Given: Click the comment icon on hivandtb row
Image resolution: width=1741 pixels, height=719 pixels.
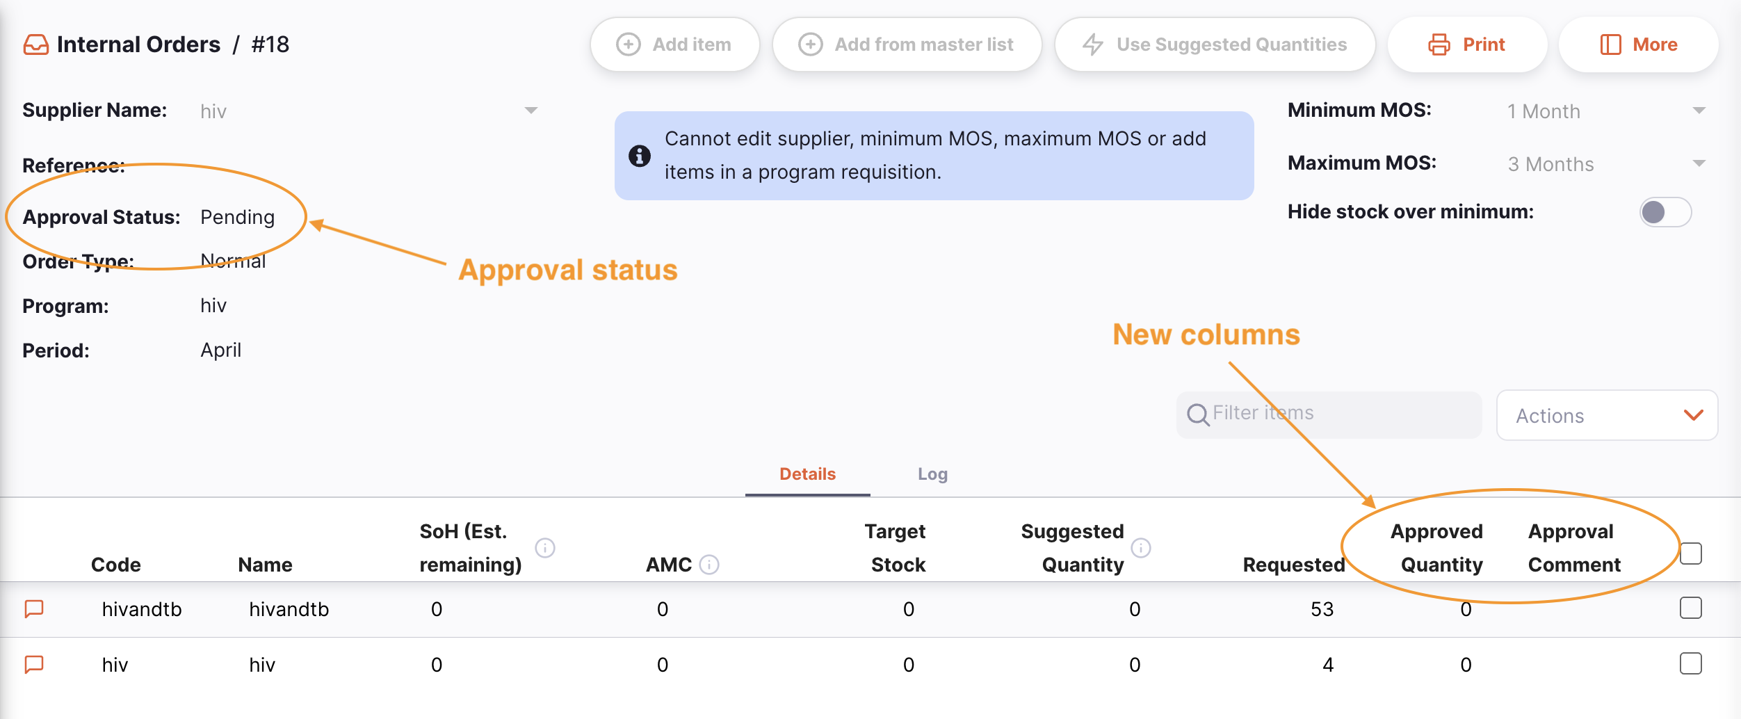Looking at the screenshot, I should pyautogui.click(x=34, y=609).
